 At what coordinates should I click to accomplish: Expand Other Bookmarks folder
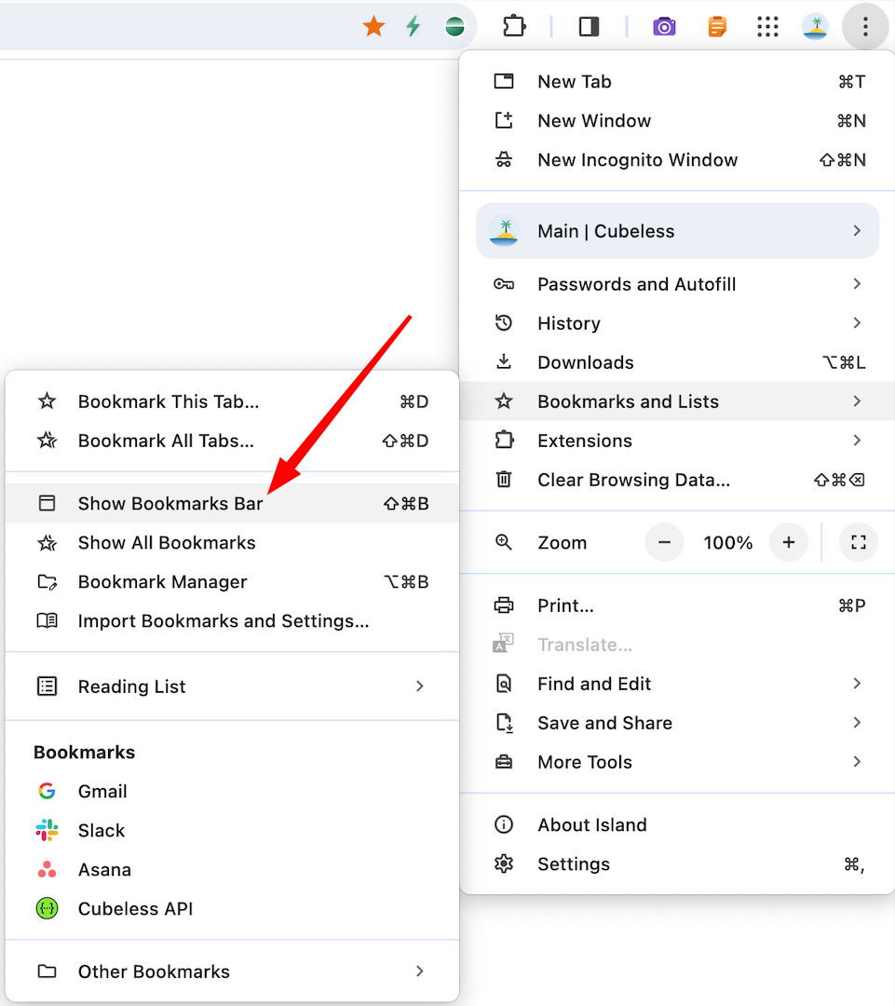232,972
